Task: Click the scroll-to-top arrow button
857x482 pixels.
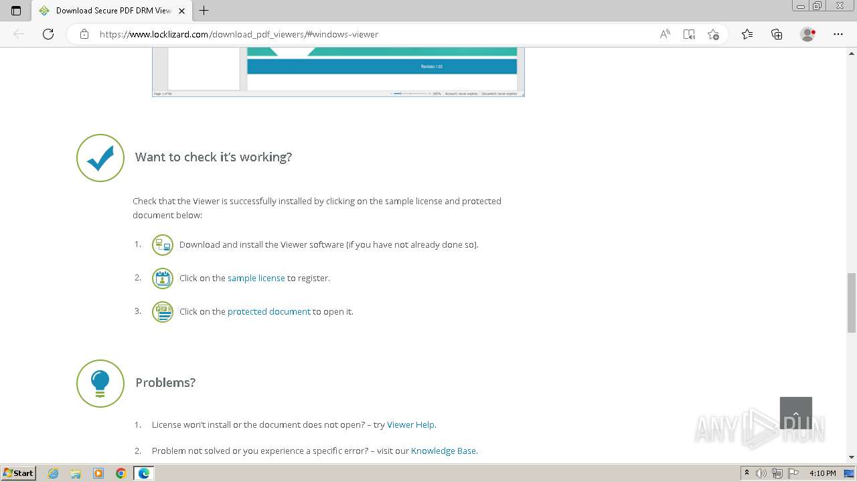Action: (796, 413)
